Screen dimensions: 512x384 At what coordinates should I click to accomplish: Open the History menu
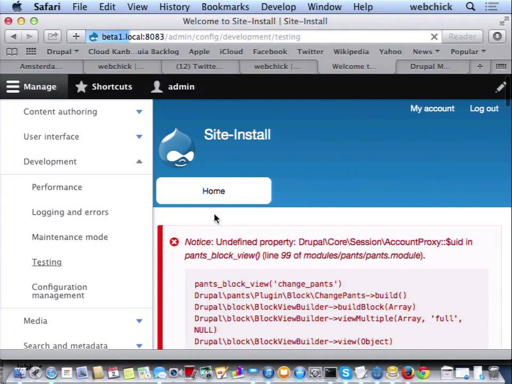[x=174, y=6]
